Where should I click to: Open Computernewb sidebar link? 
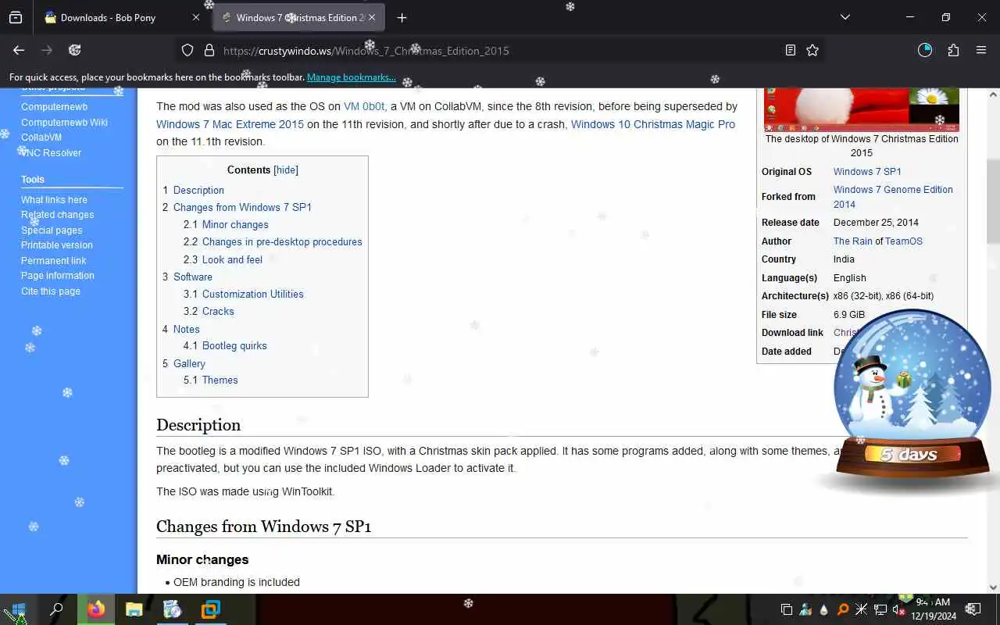54,107
